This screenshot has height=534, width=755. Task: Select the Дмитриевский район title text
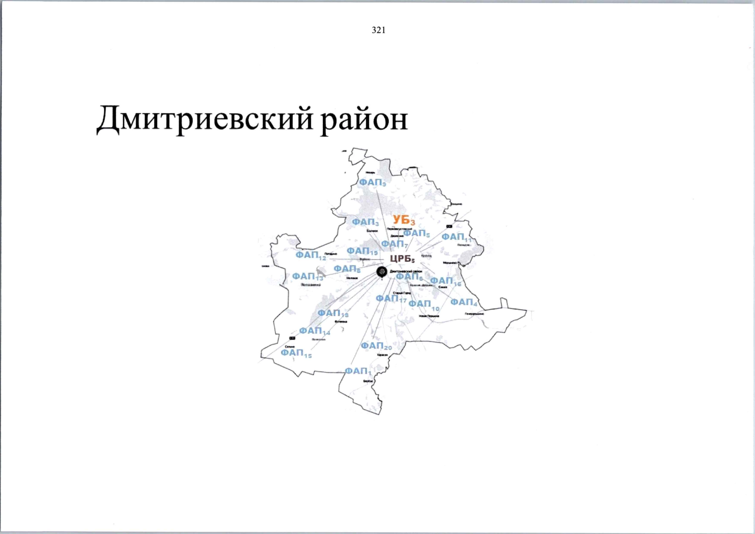[253, 119]
